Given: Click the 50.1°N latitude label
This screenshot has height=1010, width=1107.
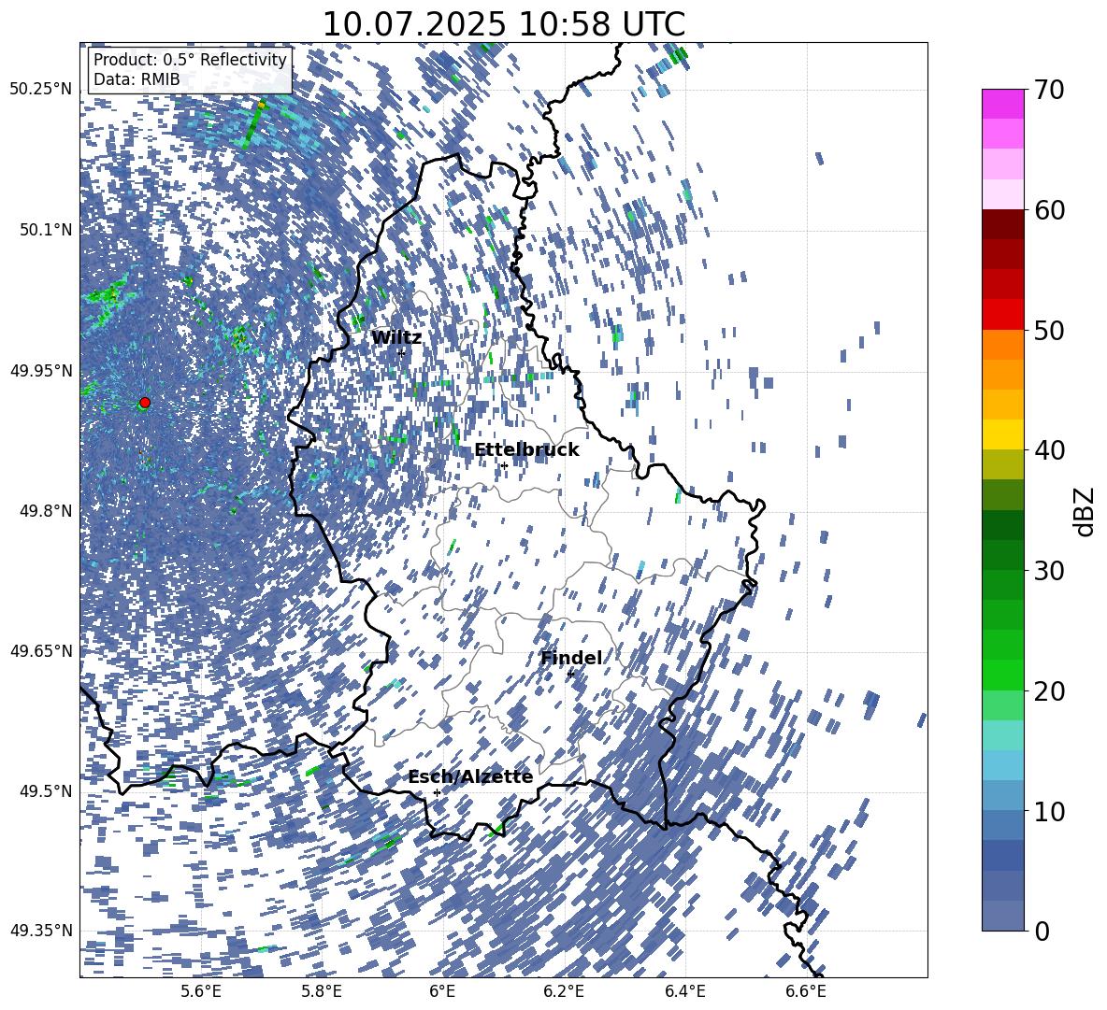Looking at the screenshot, I should pyautogui.click(x=46, y=230).
